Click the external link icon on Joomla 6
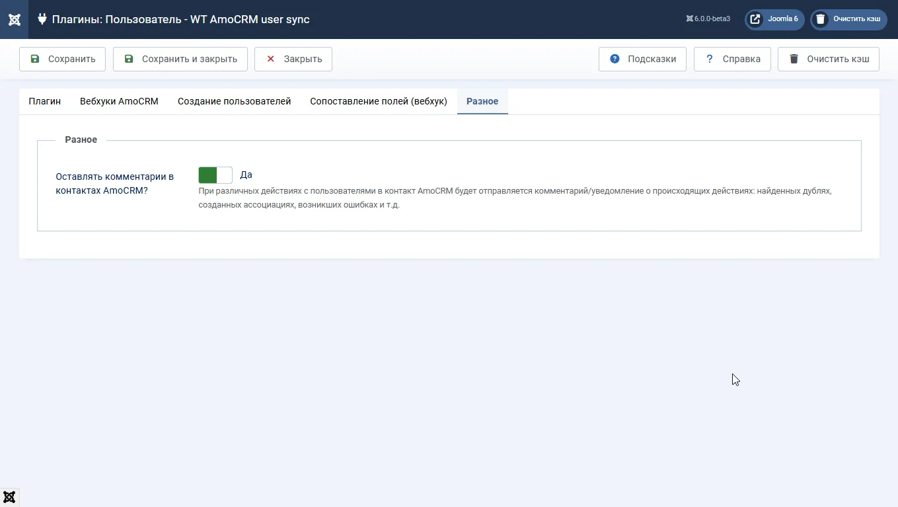 point(755,19)
